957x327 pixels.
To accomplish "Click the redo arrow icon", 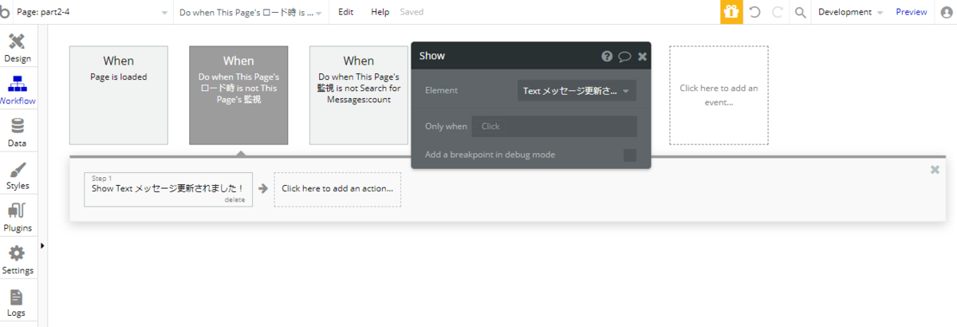I will (778, 12).
